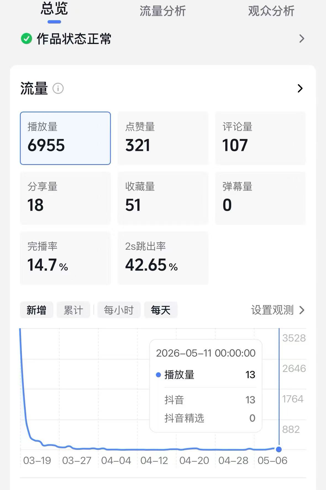Select the 播放量 6955 card
This screenshot has height=490, width=326.
[65, 138]
